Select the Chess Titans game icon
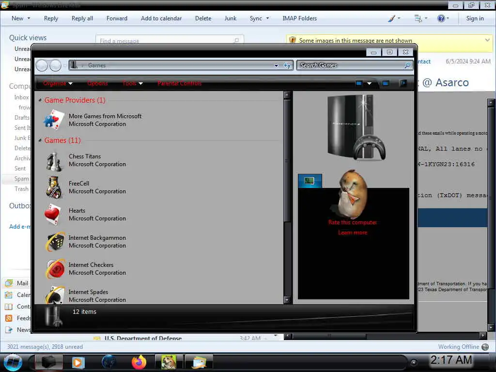The height and width of the screenshot is (372, 496). (54, 161)
